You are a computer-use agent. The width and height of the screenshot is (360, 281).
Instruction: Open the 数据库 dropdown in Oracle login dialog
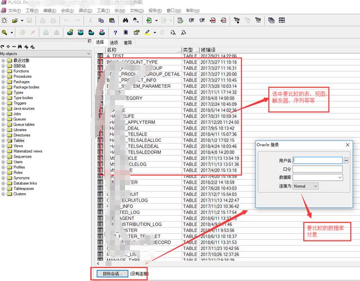coord(340,177)
